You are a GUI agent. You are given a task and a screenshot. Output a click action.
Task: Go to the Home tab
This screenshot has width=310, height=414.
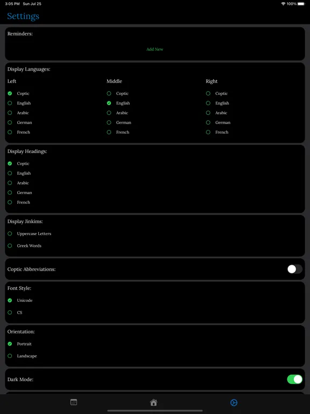(154, 402)
